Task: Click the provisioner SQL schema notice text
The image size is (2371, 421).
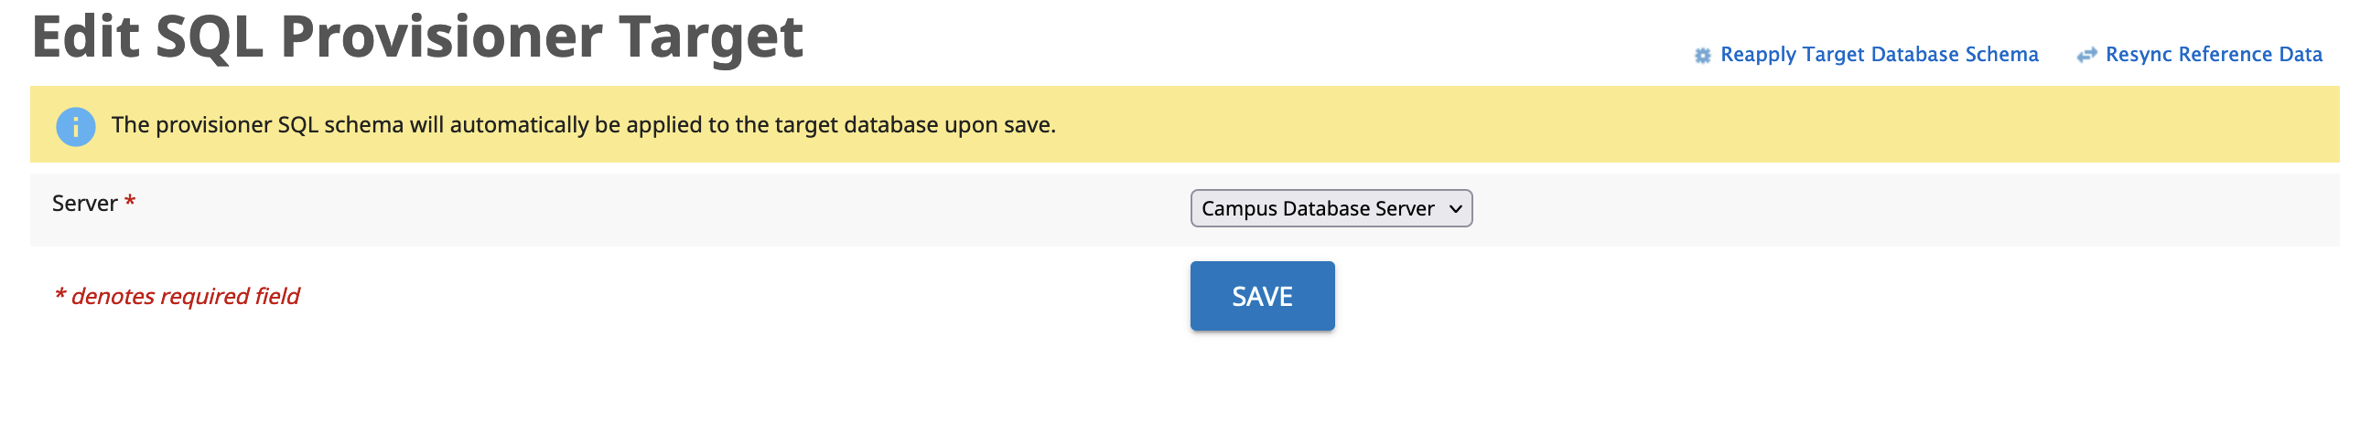Action: pos(584,125)
